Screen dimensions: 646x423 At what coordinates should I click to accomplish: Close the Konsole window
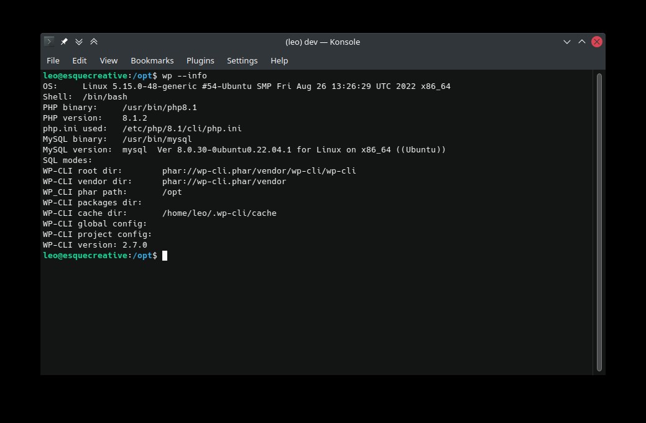(x=596, y=42)
